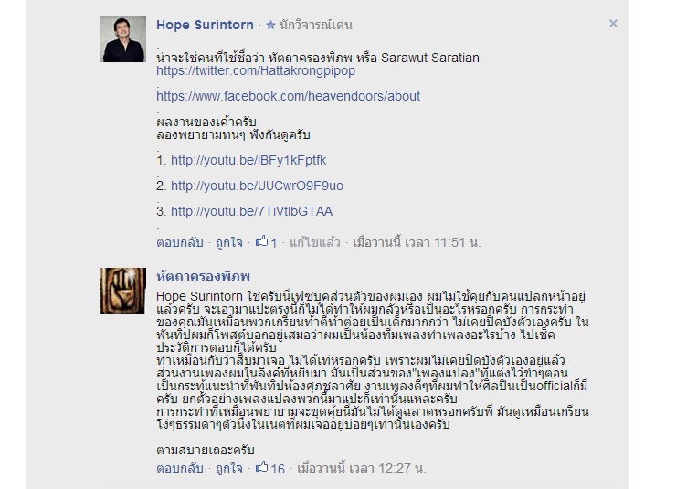Image resolution: width=676 pixels, height=489 pixels.
Task: Open หัตถาครองพิภพ's fist avatar
Action: pos(123,291)
